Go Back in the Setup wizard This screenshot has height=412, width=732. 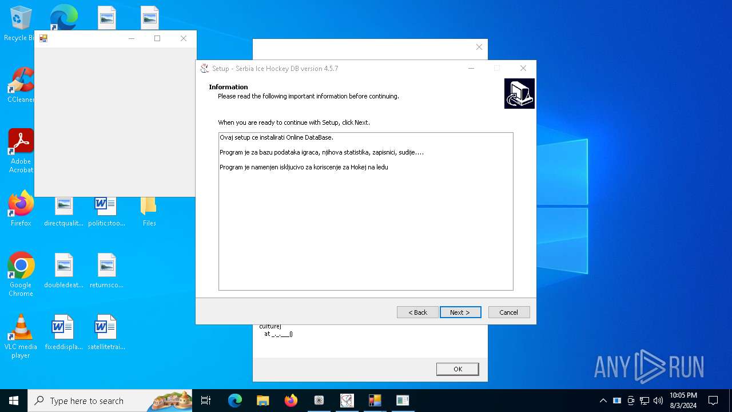(417, 312)
